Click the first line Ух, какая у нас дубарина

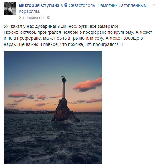click(61, 26)
